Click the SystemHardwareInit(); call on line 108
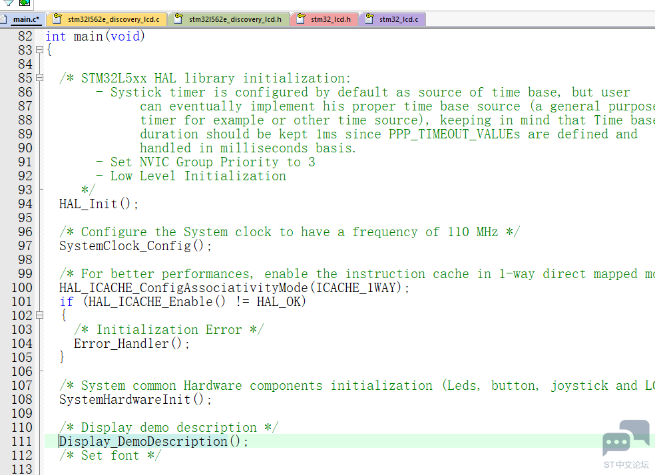The width and height of the screenshot is (655, 475). pyautogui.click(x=135, y=399)
